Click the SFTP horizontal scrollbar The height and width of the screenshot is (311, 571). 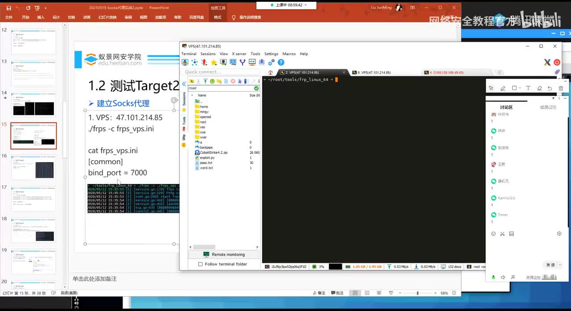tap(204, 247)
